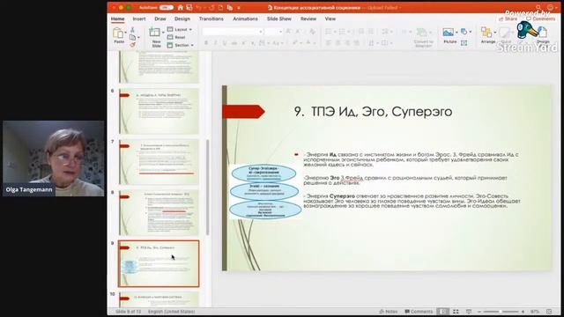Click the Undo arrow in title bar
The height and width of the screenshot is (317, 564).
(198, 7)
